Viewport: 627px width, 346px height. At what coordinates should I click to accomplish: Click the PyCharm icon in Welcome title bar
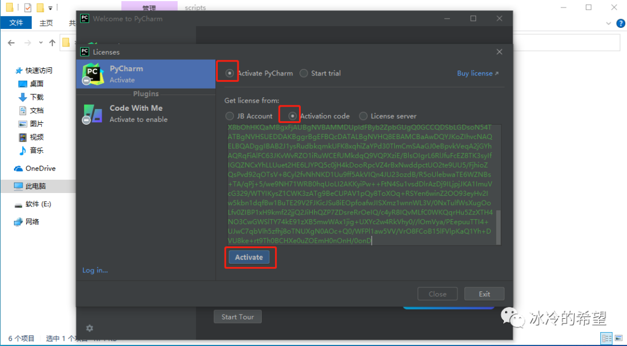[x=85, y=19]
